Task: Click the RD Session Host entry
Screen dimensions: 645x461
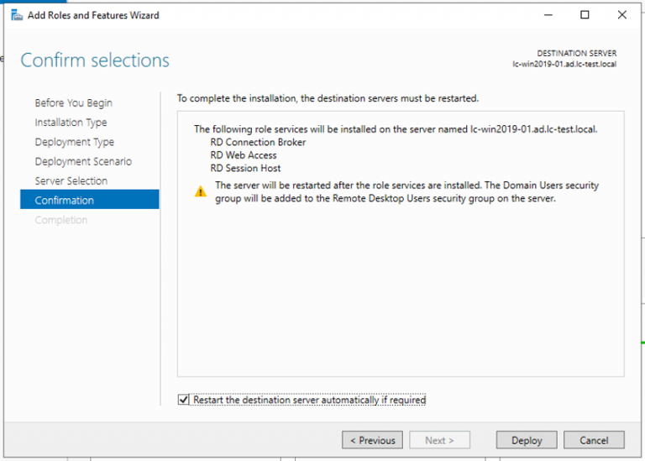Action: click(x=245, y=168)
